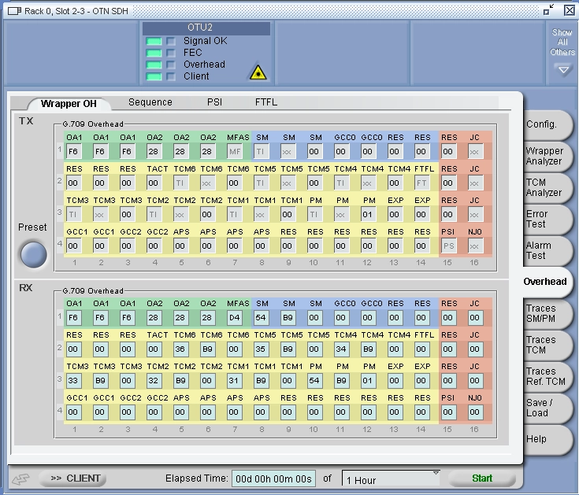Toggle the Overhead checkbox in OTU2 panel
The width and height of the screenshot is (579, 495).
tap(171, 65)
